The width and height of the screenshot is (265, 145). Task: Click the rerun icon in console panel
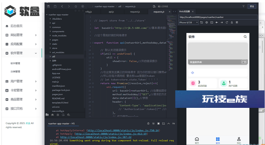tap(154, 124)
